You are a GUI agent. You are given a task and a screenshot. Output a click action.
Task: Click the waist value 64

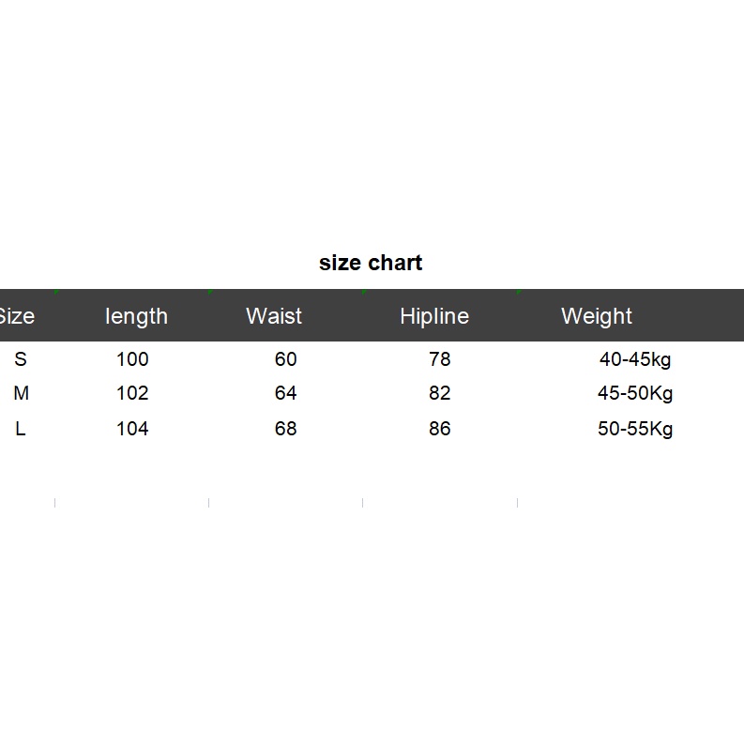click(285, 393)
